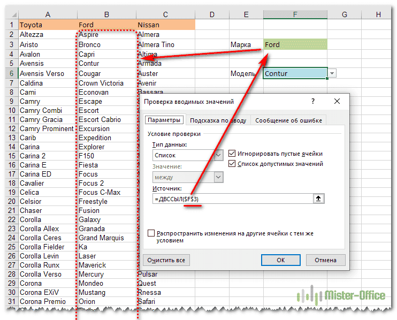The height and width of the screenshot is (320, 397).
Task: Switch to Подсказка по вводу tab
Action: coord(218,120)
